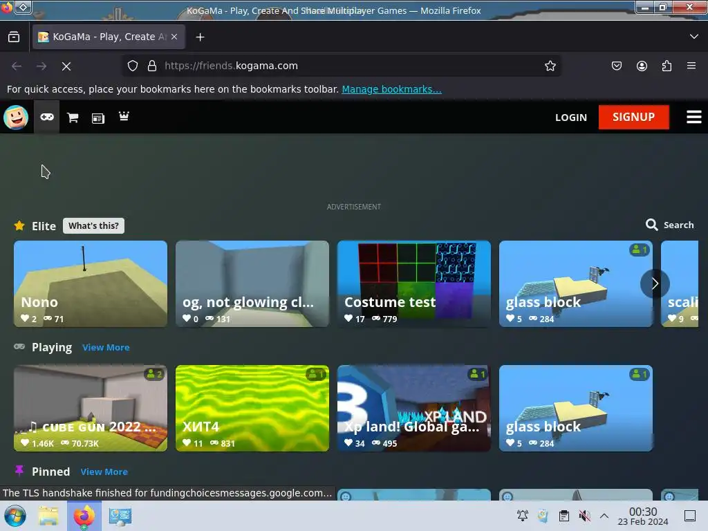The width and height of the screenshot is (708, 531).
Task: Open the games controller icon in navbar
Action: coord(47,118)
